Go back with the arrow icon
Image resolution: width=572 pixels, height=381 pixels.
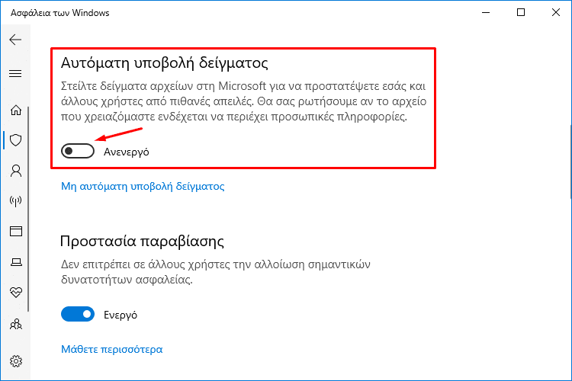[15, 40]
